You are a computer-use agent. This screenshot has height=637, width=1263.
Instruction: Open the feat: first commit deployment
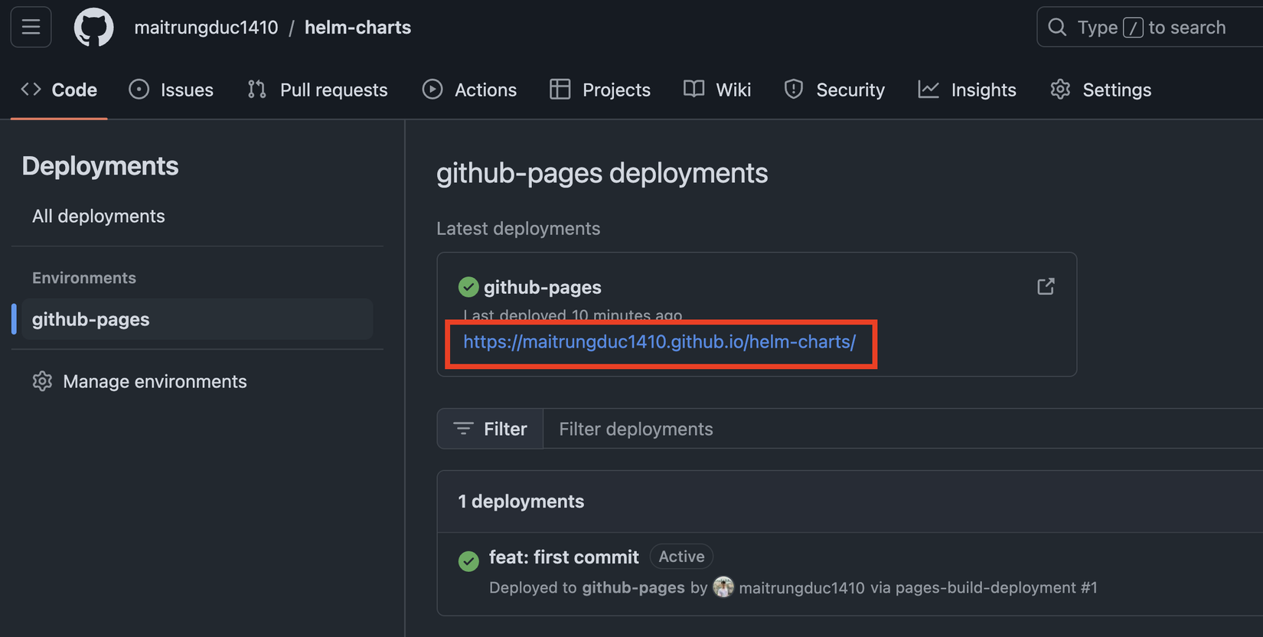tap(563, 557)
